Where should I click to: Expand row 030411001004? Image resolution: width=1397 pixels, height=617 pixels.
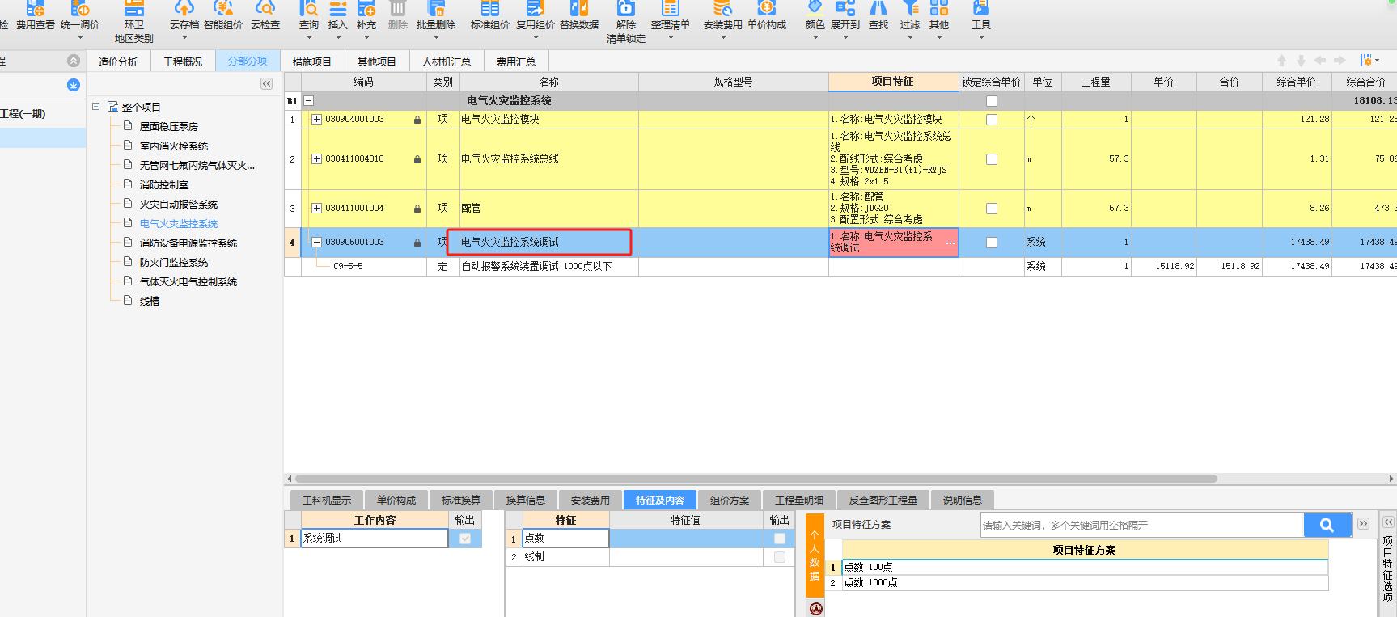tap(316, 208)
